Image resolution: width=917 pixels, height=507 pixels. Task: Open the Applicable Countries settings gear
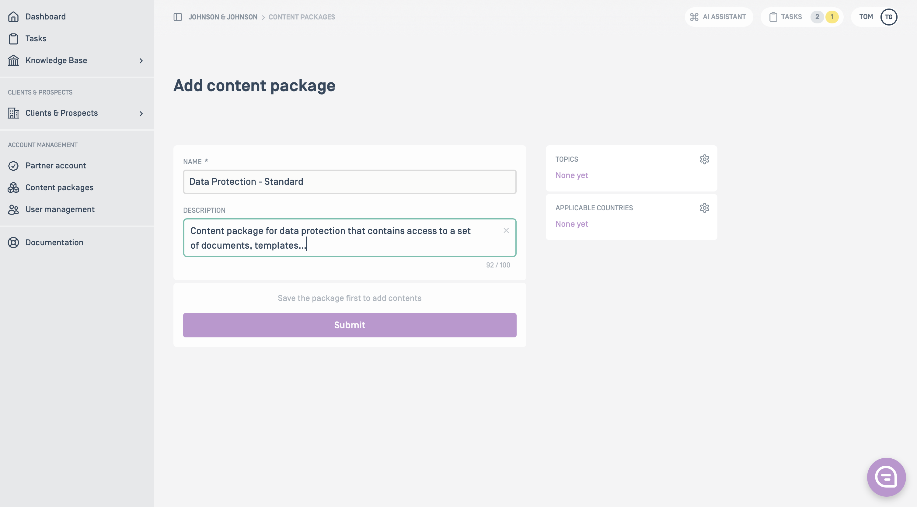pos(704,208)
